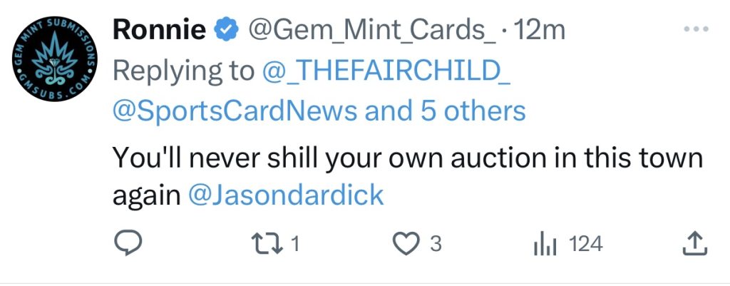Open view analytics bar chart icon
The height and width of the screenshot is (286, 730).
click(x=545, y=245)
